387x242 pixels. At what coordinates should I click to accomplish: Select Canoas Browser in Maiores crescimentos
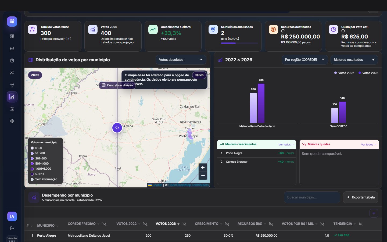click(257, 162)
